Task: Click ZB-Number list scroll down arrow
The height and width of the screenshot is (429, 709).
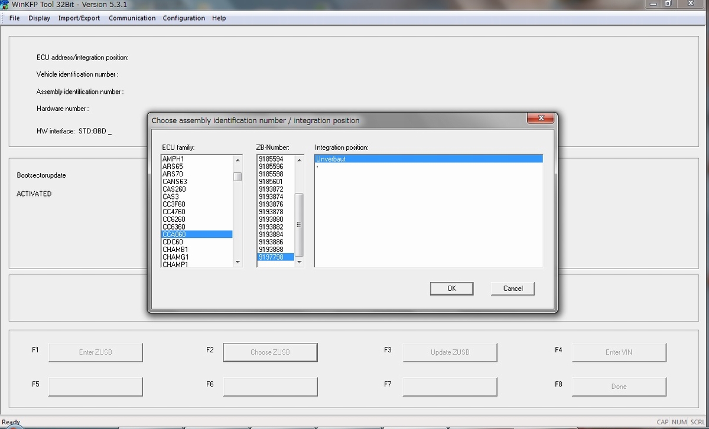Action: point(299,262)
